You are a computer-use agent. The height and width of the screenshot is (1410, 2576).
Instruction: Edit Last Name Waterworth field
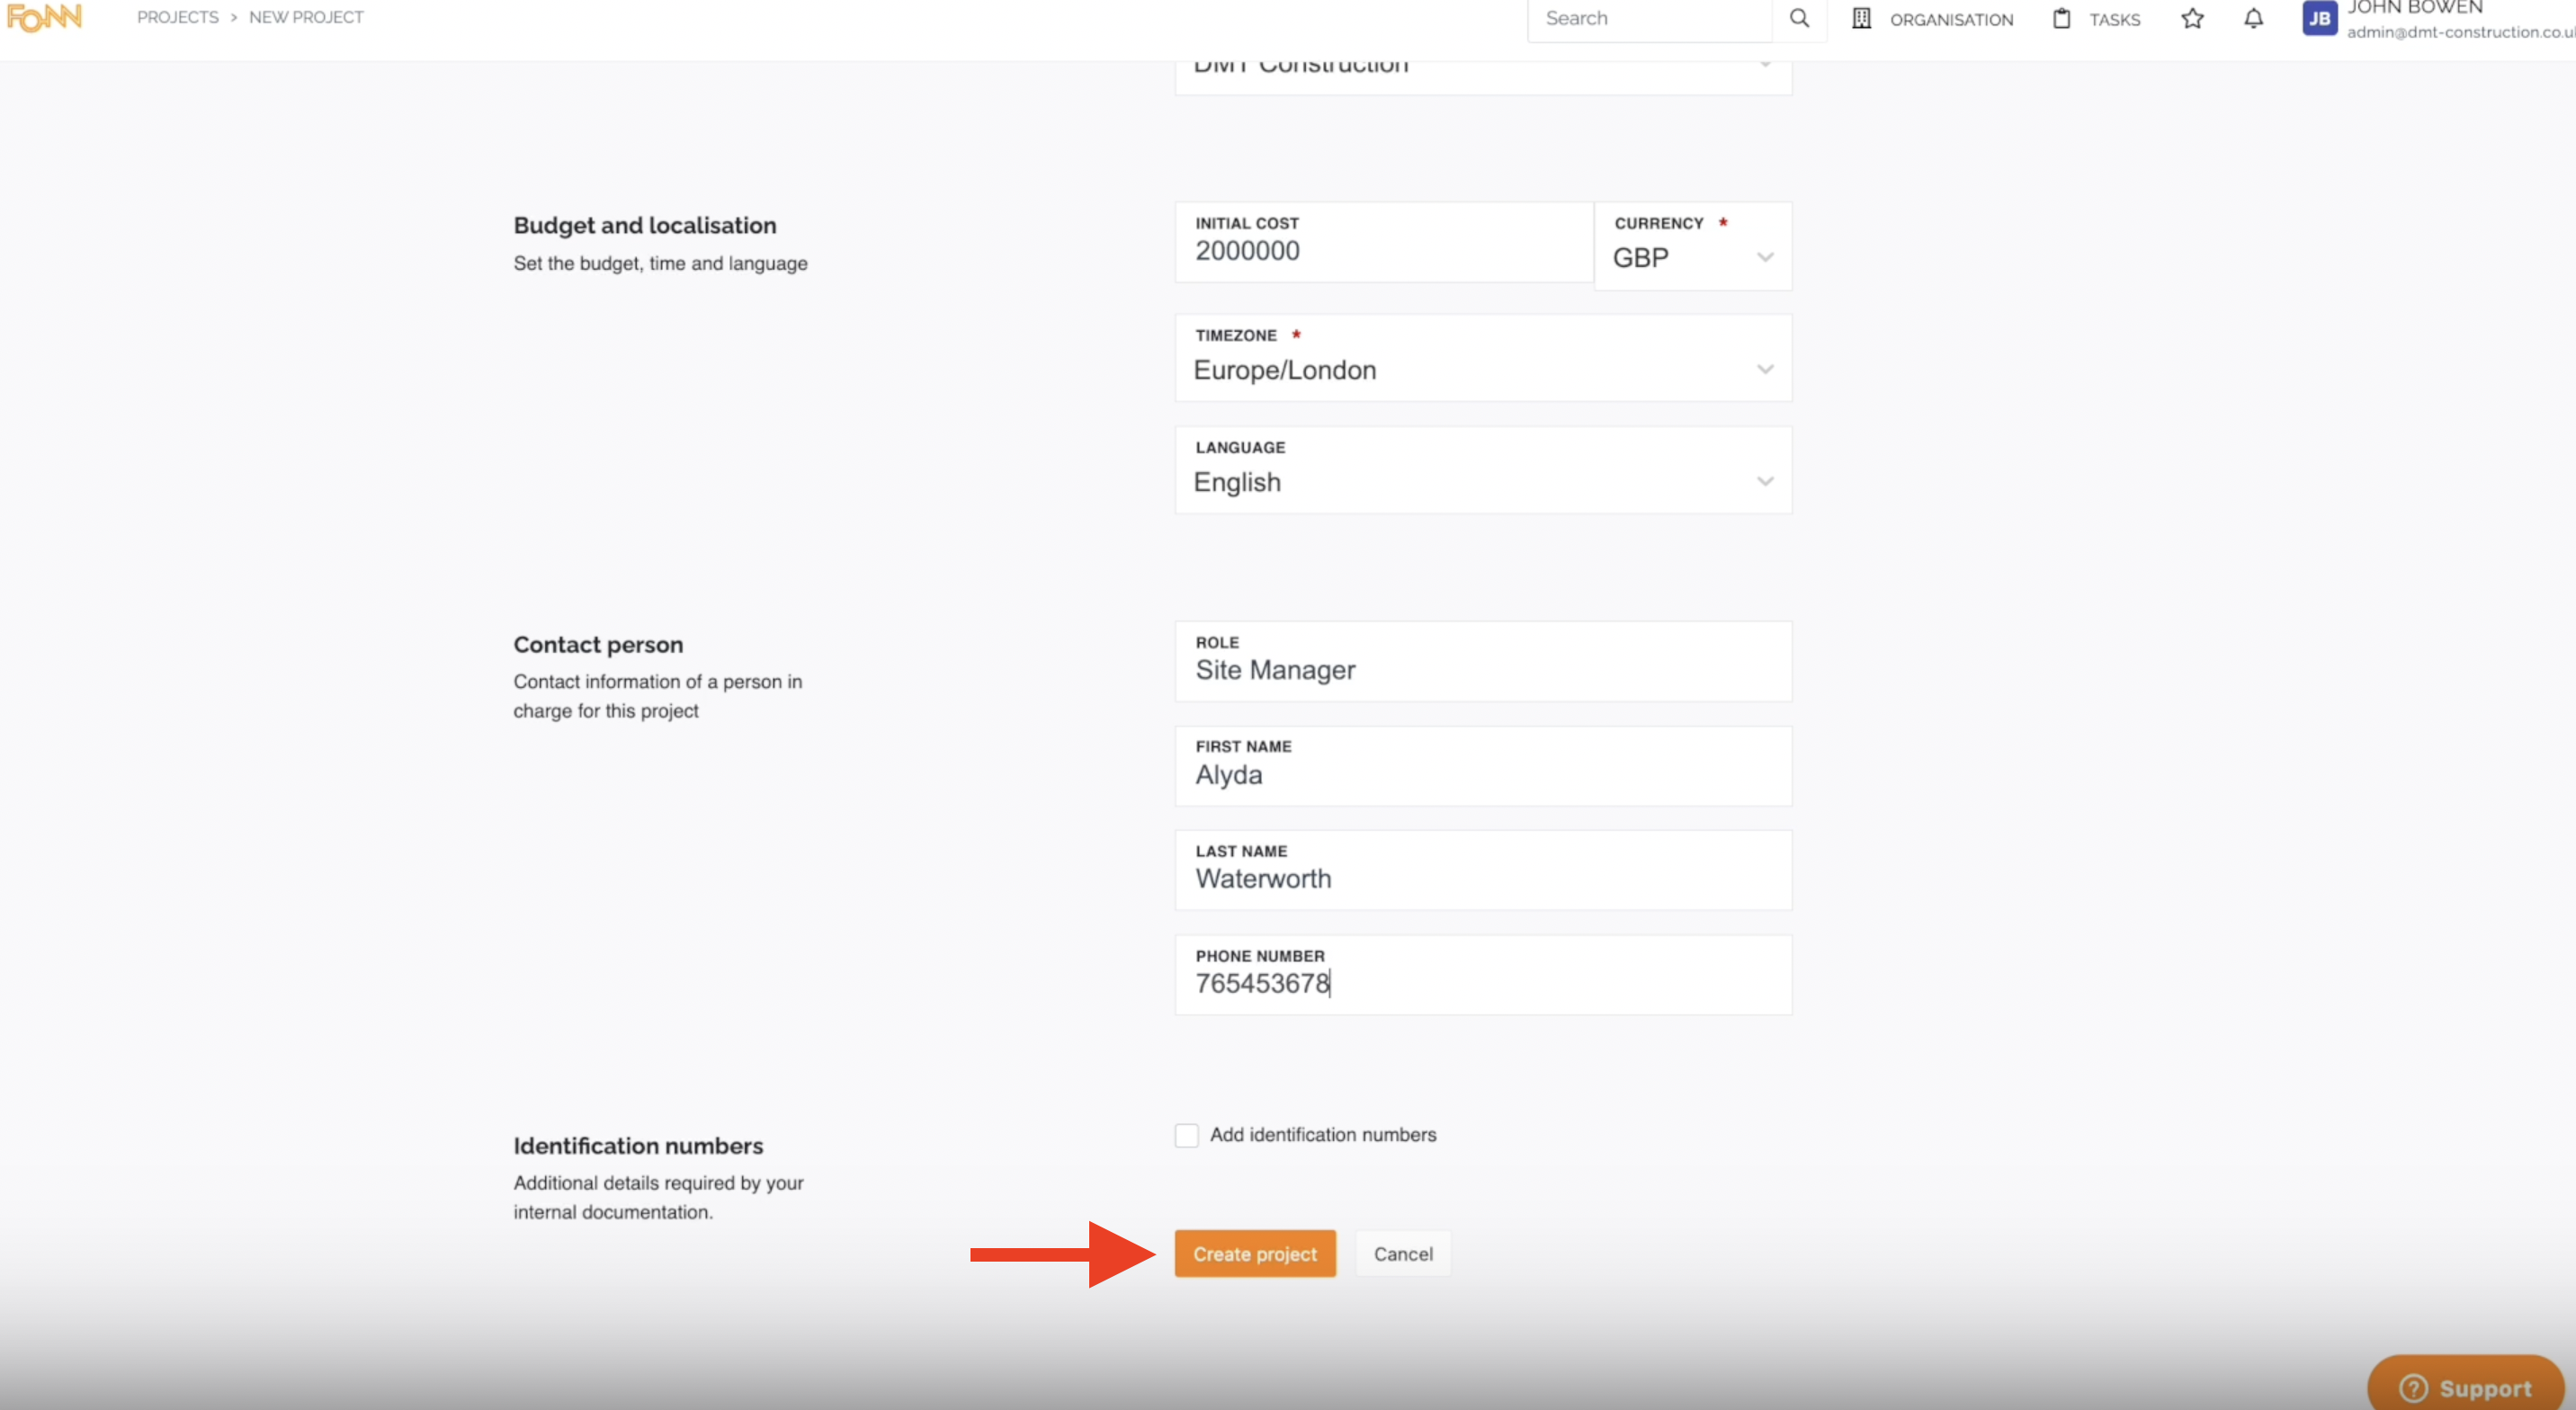(1483, 870)
